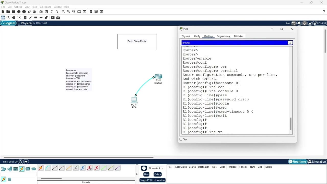This screenshot has height=184, width=327.
Task: Click the Paste icon in toolbar
Action: [46, 11]
